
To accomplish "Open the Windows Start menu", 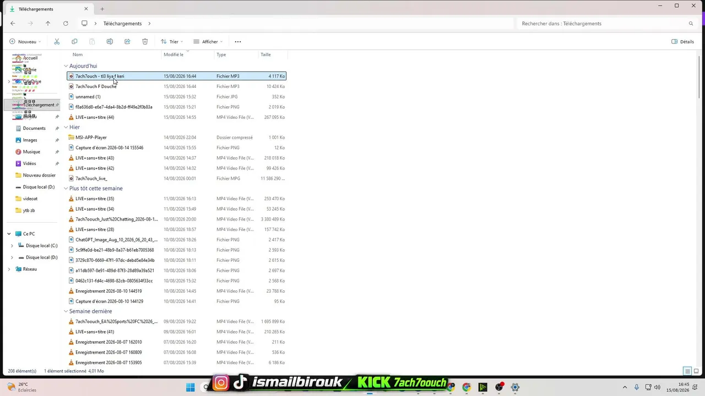I will click(x=190, y=387).
